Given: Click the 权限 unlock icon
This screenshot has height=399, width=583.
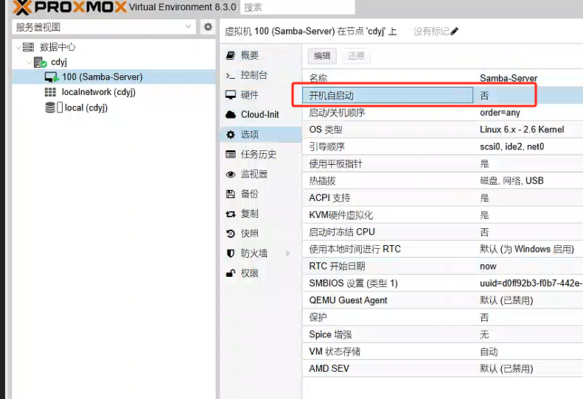Looking at the screenshot, I should pyautogui.click(x=231, y=273).
